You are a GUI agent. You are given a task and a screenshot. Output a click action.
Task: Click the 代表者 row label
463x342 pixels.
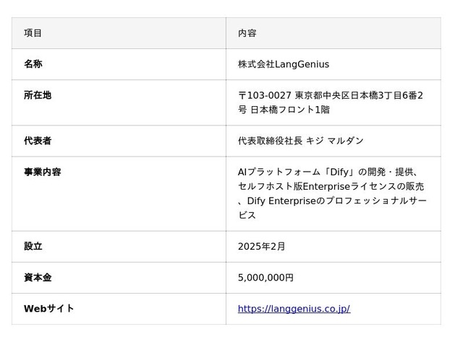point(38,141)
